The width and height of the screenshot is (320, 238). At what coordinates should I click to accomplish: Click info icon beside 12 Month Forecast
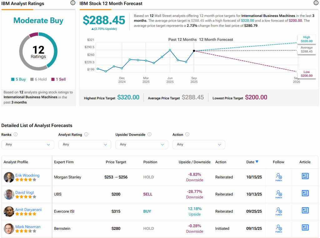click(x=316, y=3)
